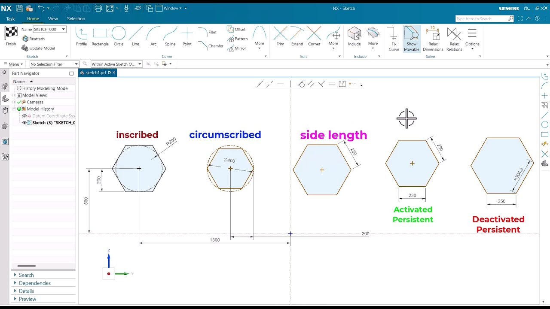
Task: Close the sketch1.prt document tab
Action: tap(114, 73)
